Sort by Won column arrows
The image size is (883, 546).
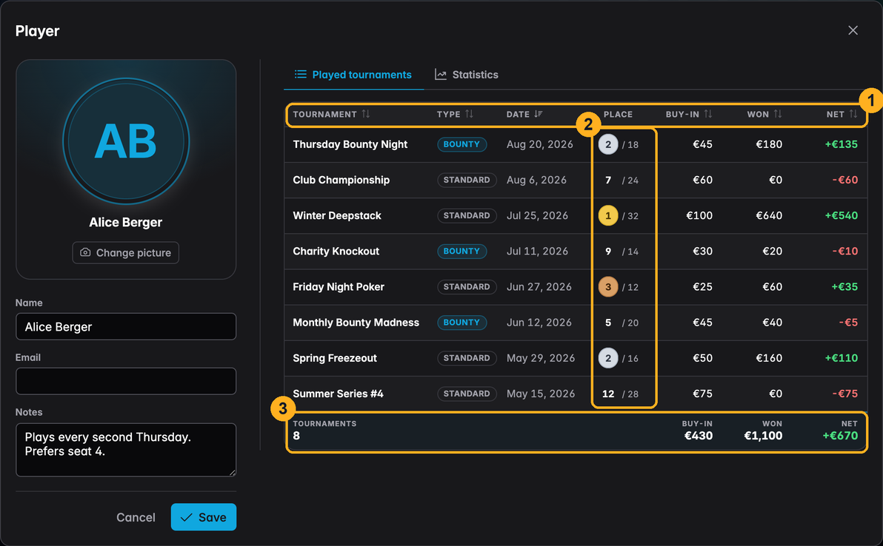click(x=778, y=114)
